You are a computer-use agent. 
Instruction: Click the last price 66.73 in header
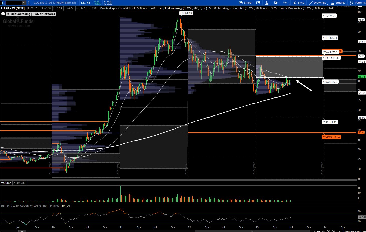86,3
